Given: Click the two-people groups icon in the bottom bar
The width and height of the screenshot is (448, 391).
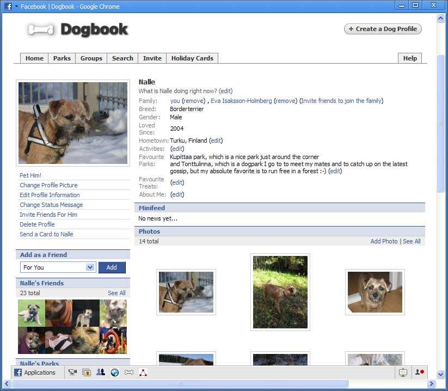Looking at the screenshot, I should click(101, 372).
